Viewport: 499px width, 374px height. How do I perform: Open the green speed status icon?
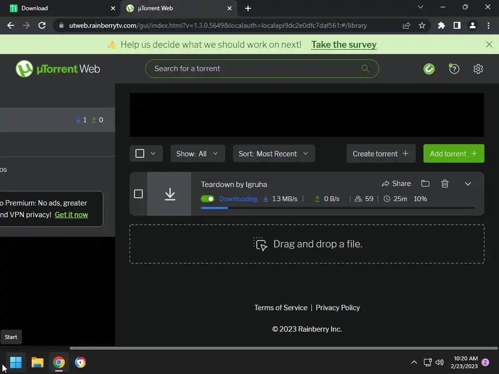click(x=429, y=69)
